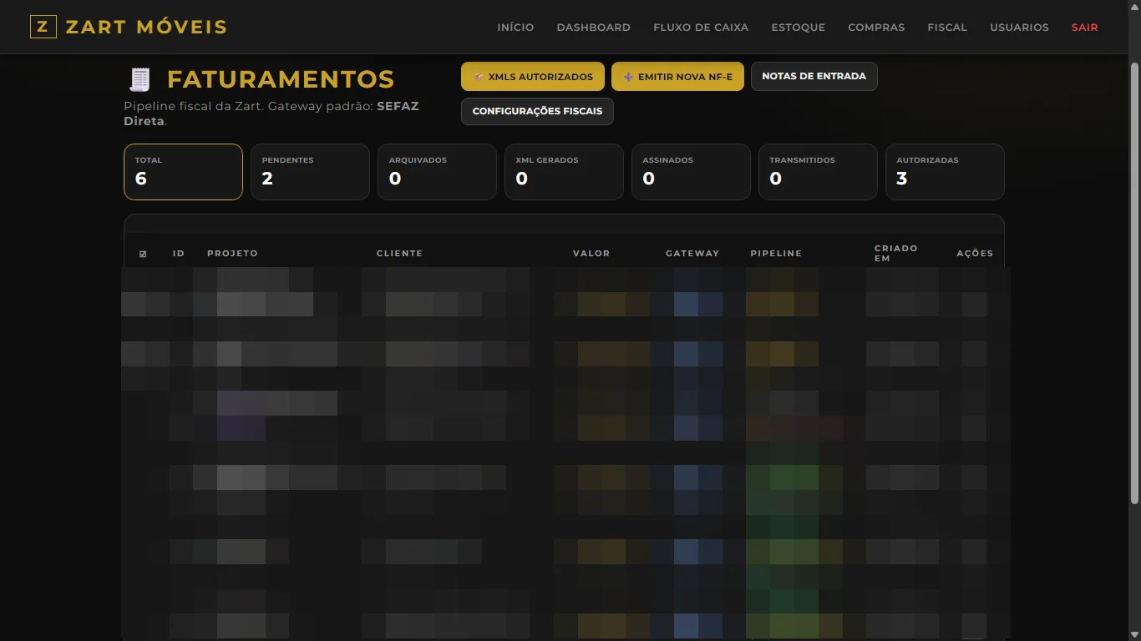Filter by XML Gerados card
This screenshot has height=641, width=1141.
click(564, 172)
